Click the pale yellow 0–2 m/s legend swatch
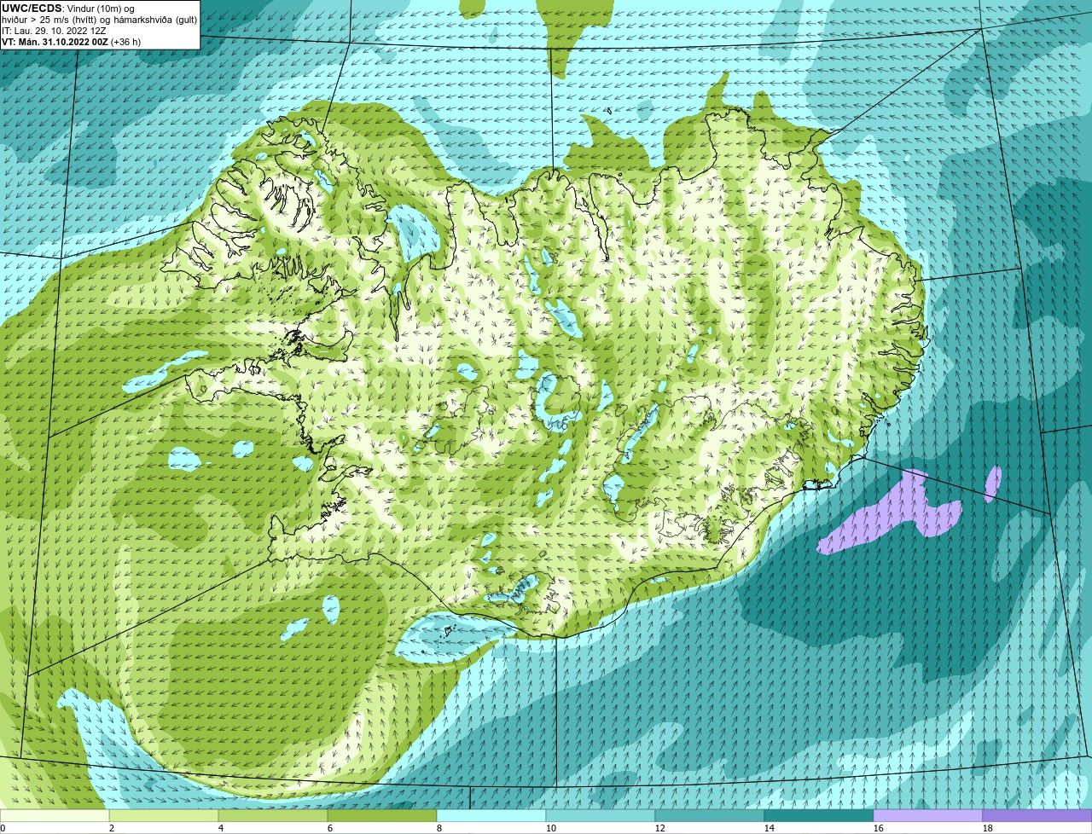This screenshot has height=834, width=1092. (55, 815)
